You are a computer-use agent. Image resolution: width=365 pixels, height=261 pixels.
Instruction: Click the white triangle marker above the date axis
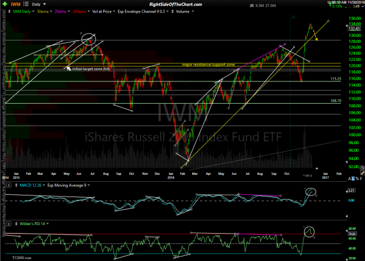point(317,168)
